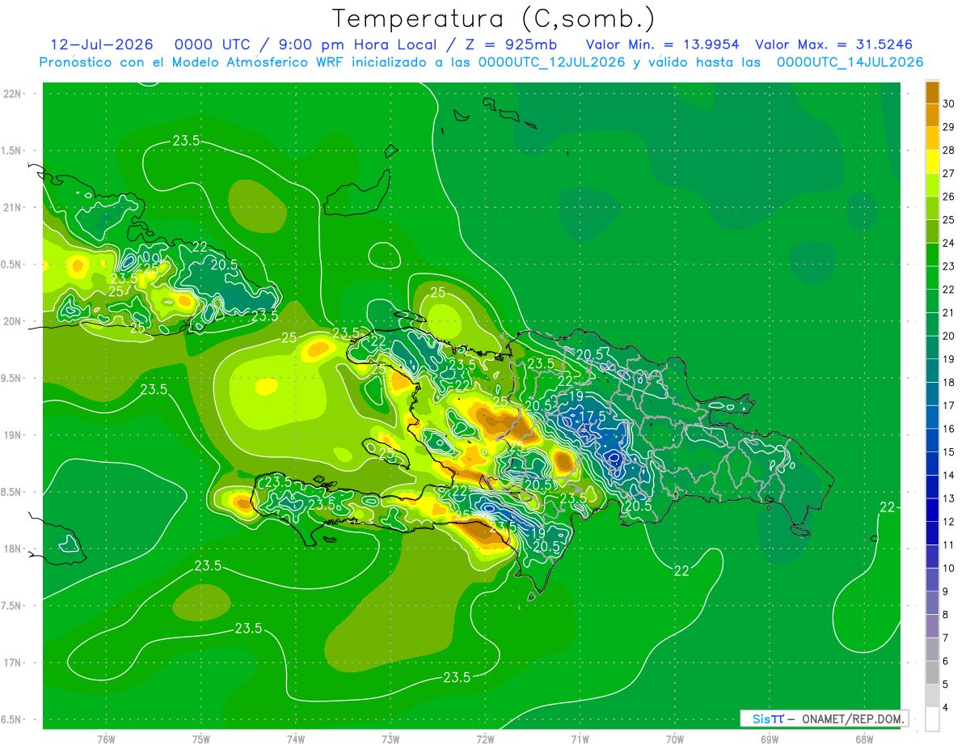Screen dimensions: 970x750
Task: Click the '18N' latitude axis label
Action: [12, 549]
